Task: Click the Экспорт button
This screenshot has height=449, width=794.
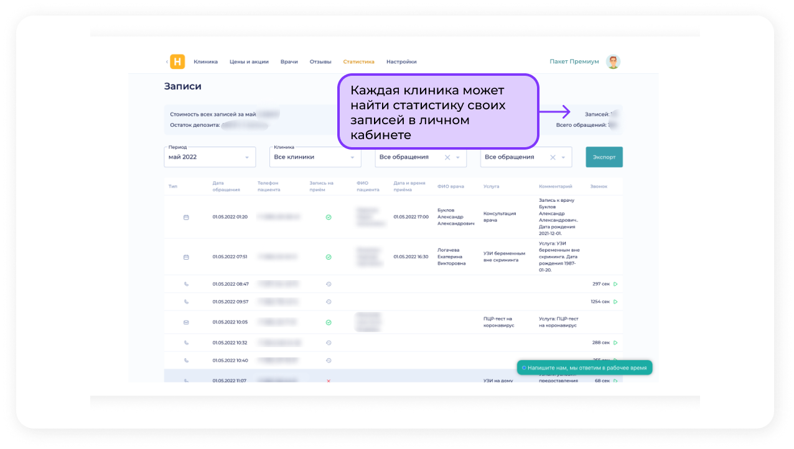Action: tap(604, 157)
